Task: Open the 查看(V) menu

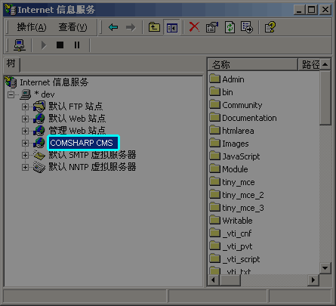Action: [x=72, y=27]
